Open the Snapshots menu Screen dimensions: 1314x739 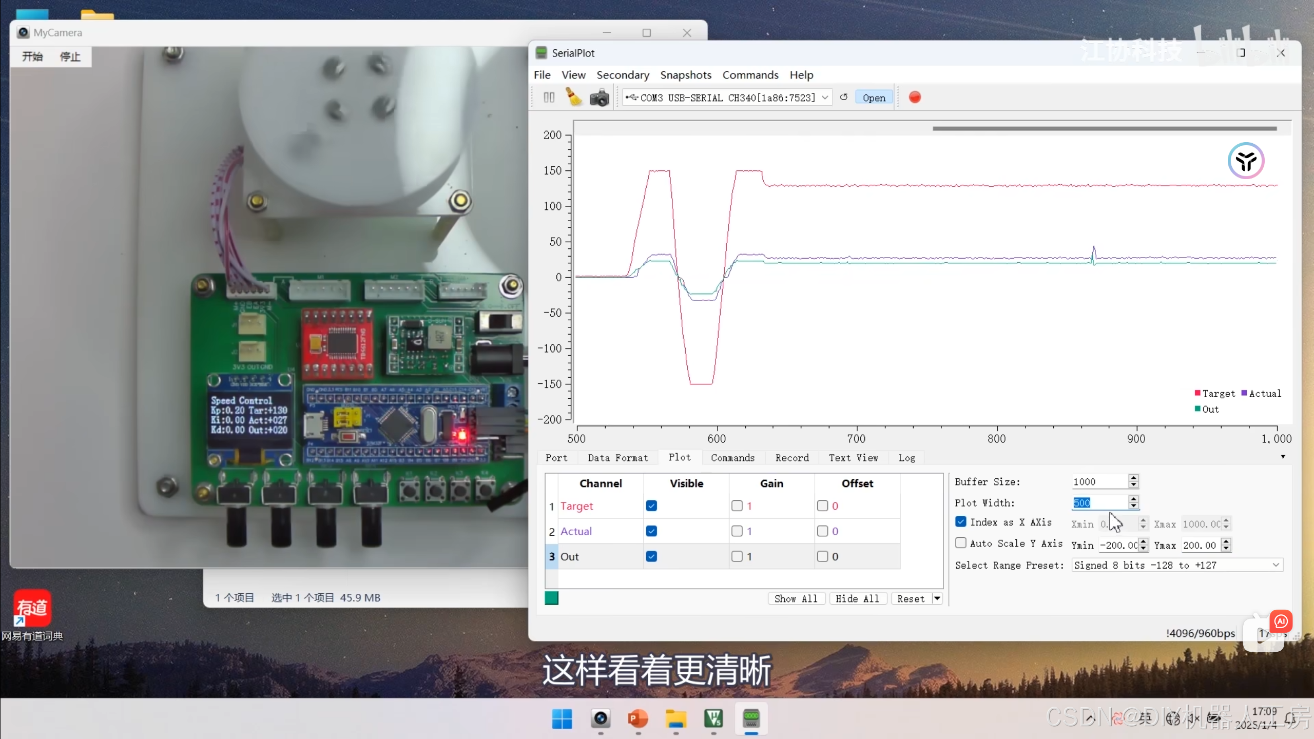point(685,75)
